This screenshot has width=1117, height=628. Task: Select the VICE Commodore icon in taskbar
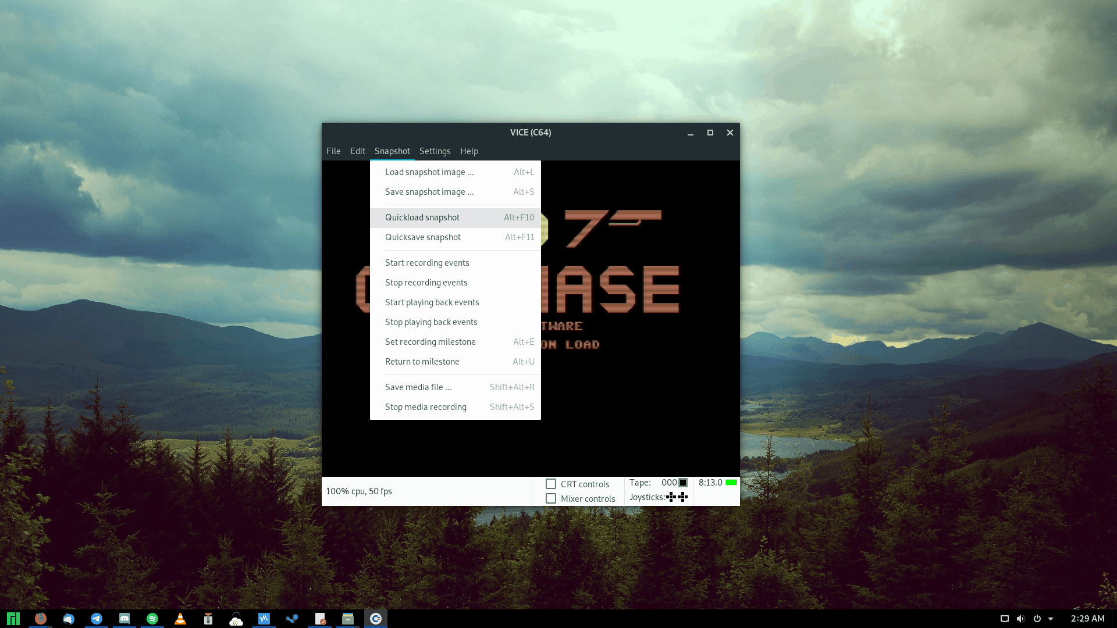[376, 619]
